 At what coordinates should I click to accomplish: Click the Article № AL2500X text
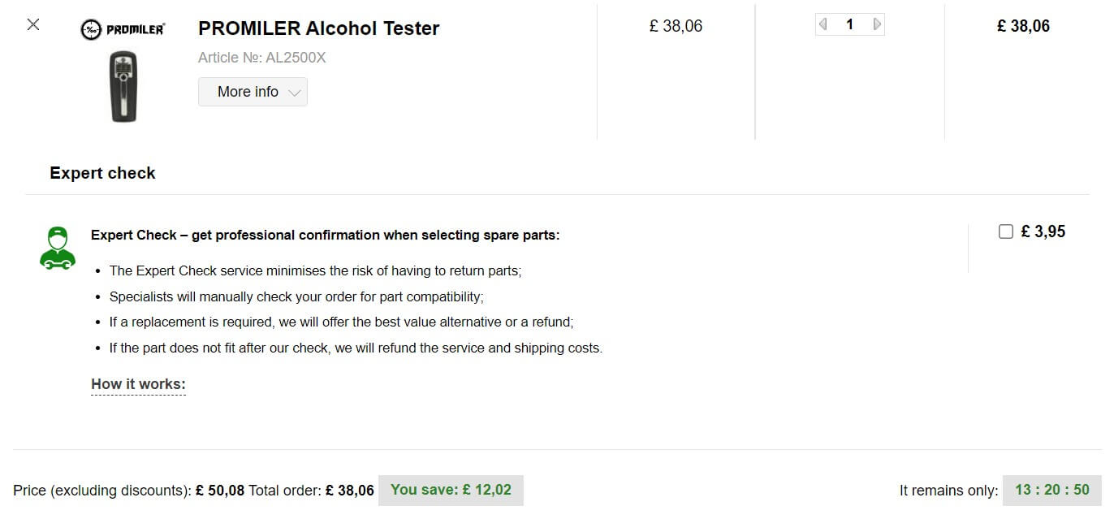click(261, 58)
